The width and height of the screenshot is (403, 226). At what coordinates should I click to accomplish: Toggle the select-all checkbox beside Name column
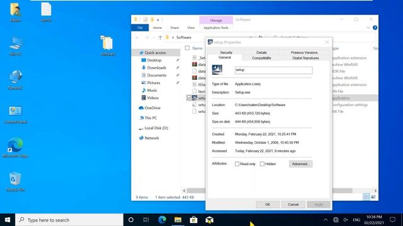click(187, 48)
